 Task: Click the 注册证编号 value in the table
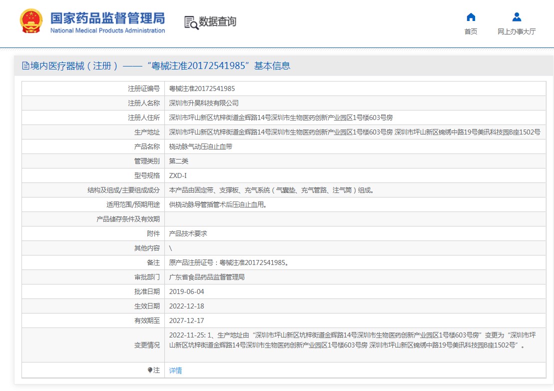(x=202, y=88)
